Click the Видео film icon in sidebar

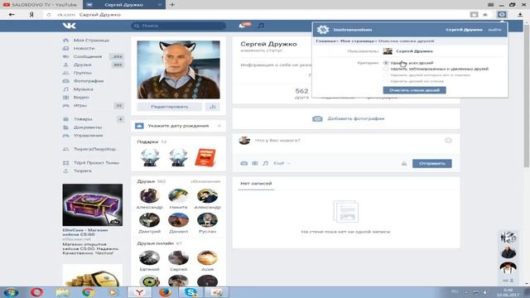point(66,98)
